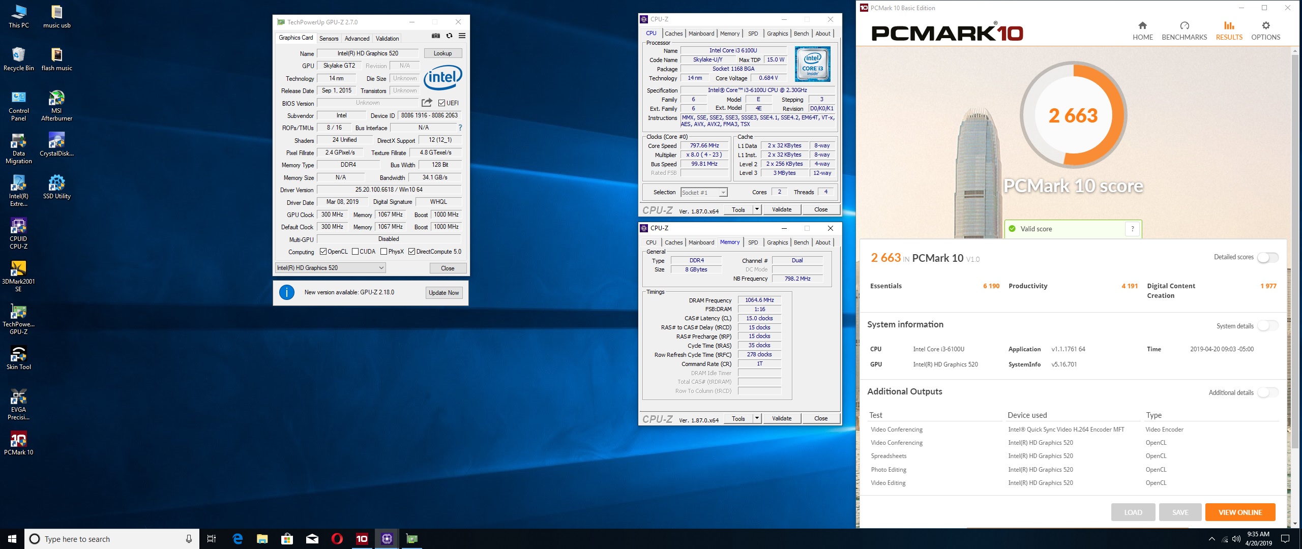Select CPUID CPU-Z desktop icon
This screenshot has width=1302, height=549.
point(19,234)
